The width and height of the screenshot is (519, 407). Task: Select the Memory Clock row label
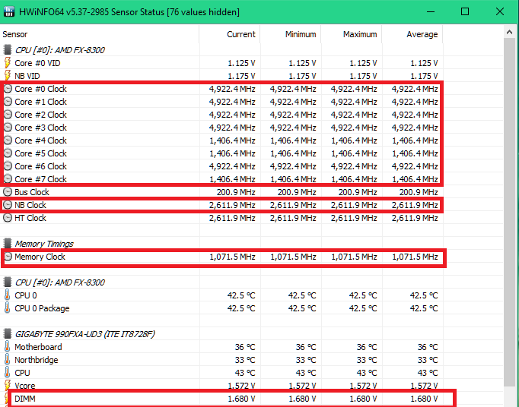40,257
